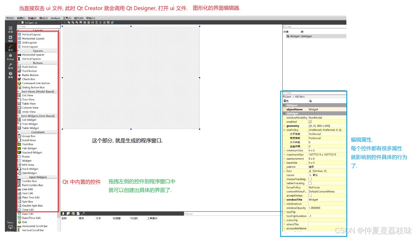The height and width of the screenshot is (238, 413).
Task: Open the 工具(T) menu
Action: coord(67,18)
